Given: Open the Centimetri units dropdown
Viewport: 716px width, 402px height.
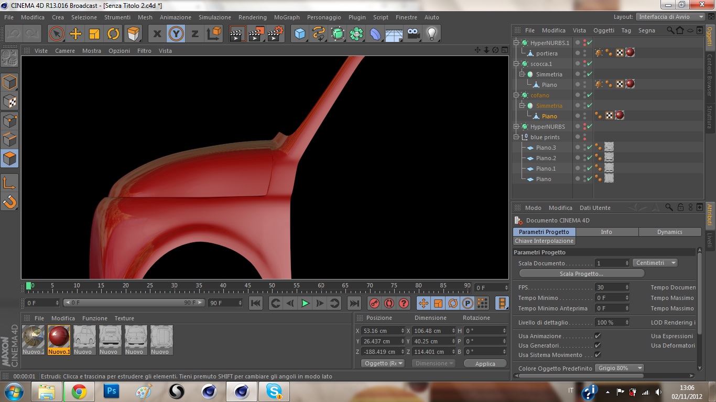Looking at the screenshot, I should (x=655, y=263).
